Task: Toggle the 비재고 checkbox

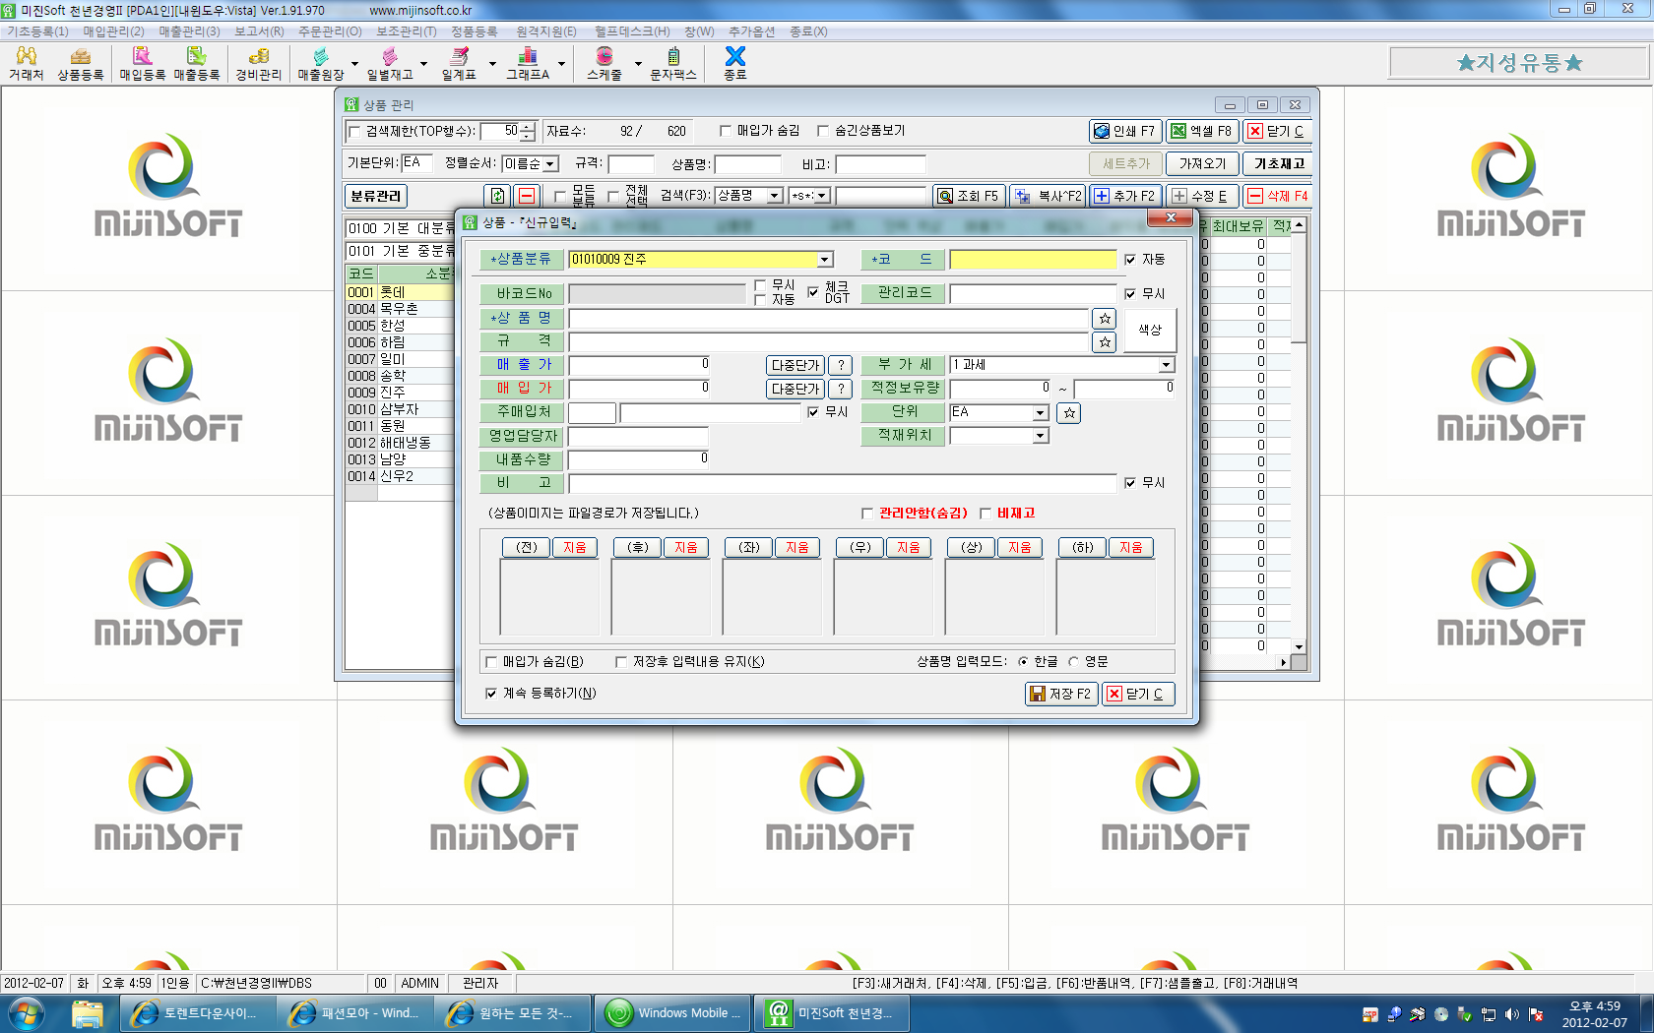Action: pos(986,514)
